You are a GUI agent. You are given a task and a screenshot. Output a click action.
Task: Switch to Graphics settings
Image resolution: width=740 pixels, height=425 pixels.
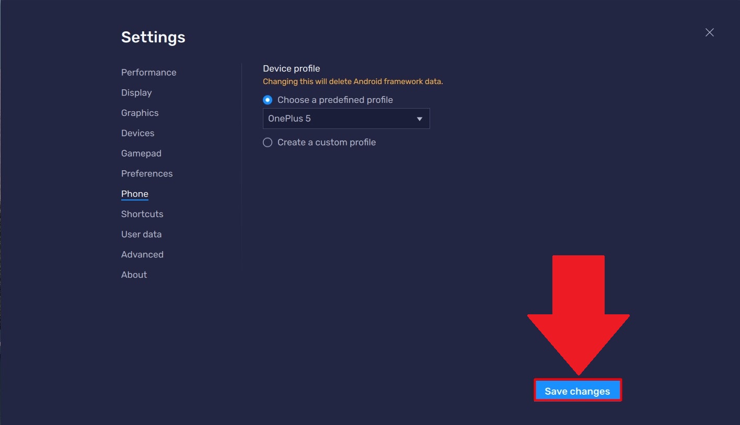[x=140, y=113]
